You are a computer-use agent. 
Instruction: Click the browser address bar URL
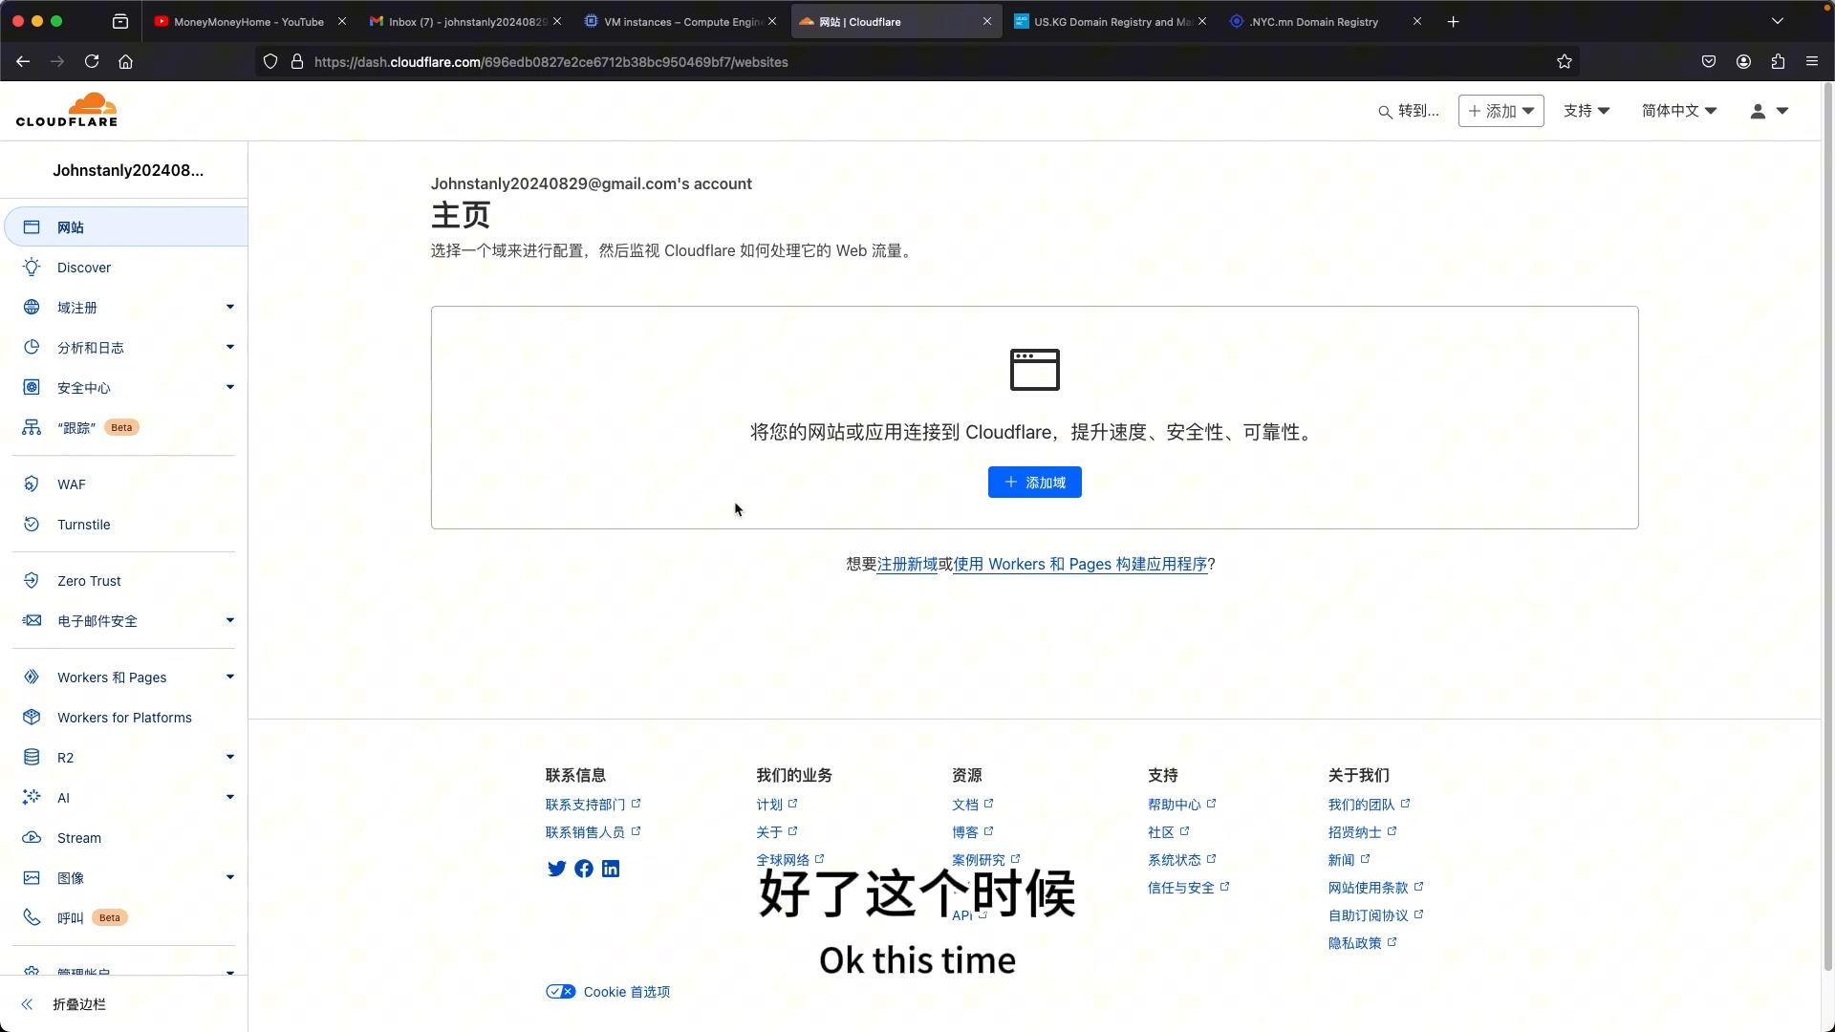(550, 62)
